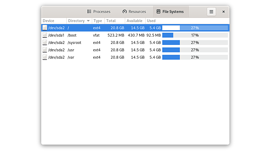Sort by the Device column header
Viewport: 271px width, 152px height.
(x=54, y=21)
